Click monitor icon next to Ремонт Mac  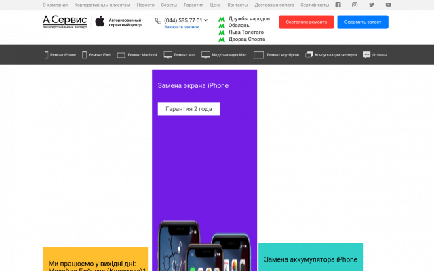pos(167,55)
